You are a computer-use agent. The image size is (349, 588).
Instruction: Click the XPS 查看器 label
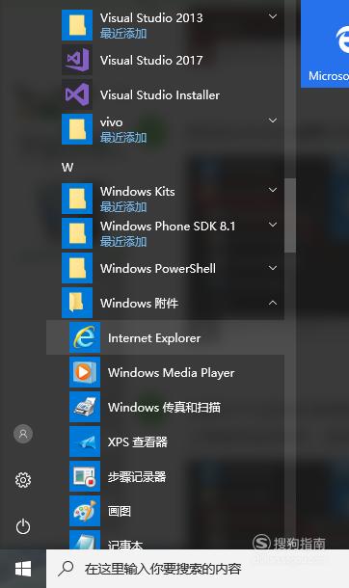click(x=138, y=441)
